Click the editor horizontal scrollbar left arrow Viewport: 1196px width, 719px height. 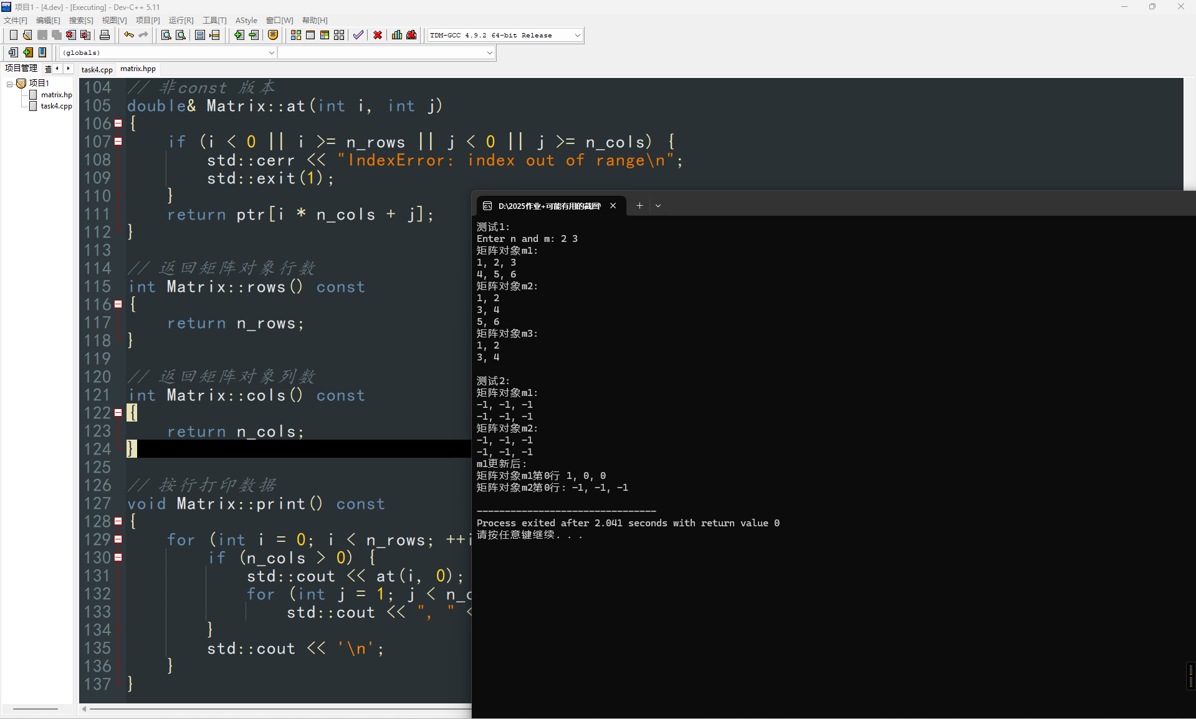pyautogui.click(x=84, y=709)
